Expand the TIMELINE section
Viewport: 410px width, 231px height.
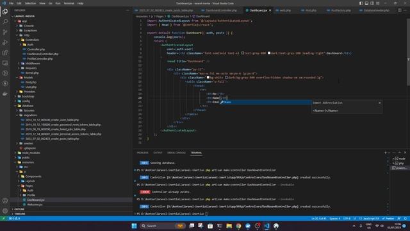coord(20,214)
